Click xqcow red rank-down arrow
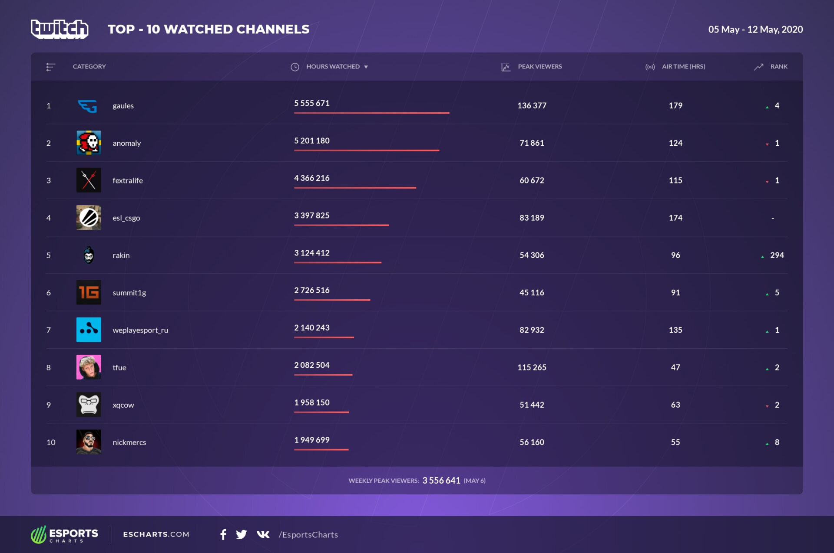This screenshot has width=834, height=553. [x=767, y=406]
